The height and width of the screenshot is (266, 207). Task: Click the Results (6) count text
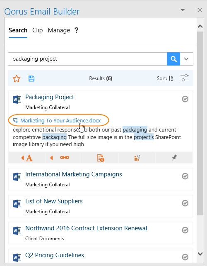click(101, 78)
